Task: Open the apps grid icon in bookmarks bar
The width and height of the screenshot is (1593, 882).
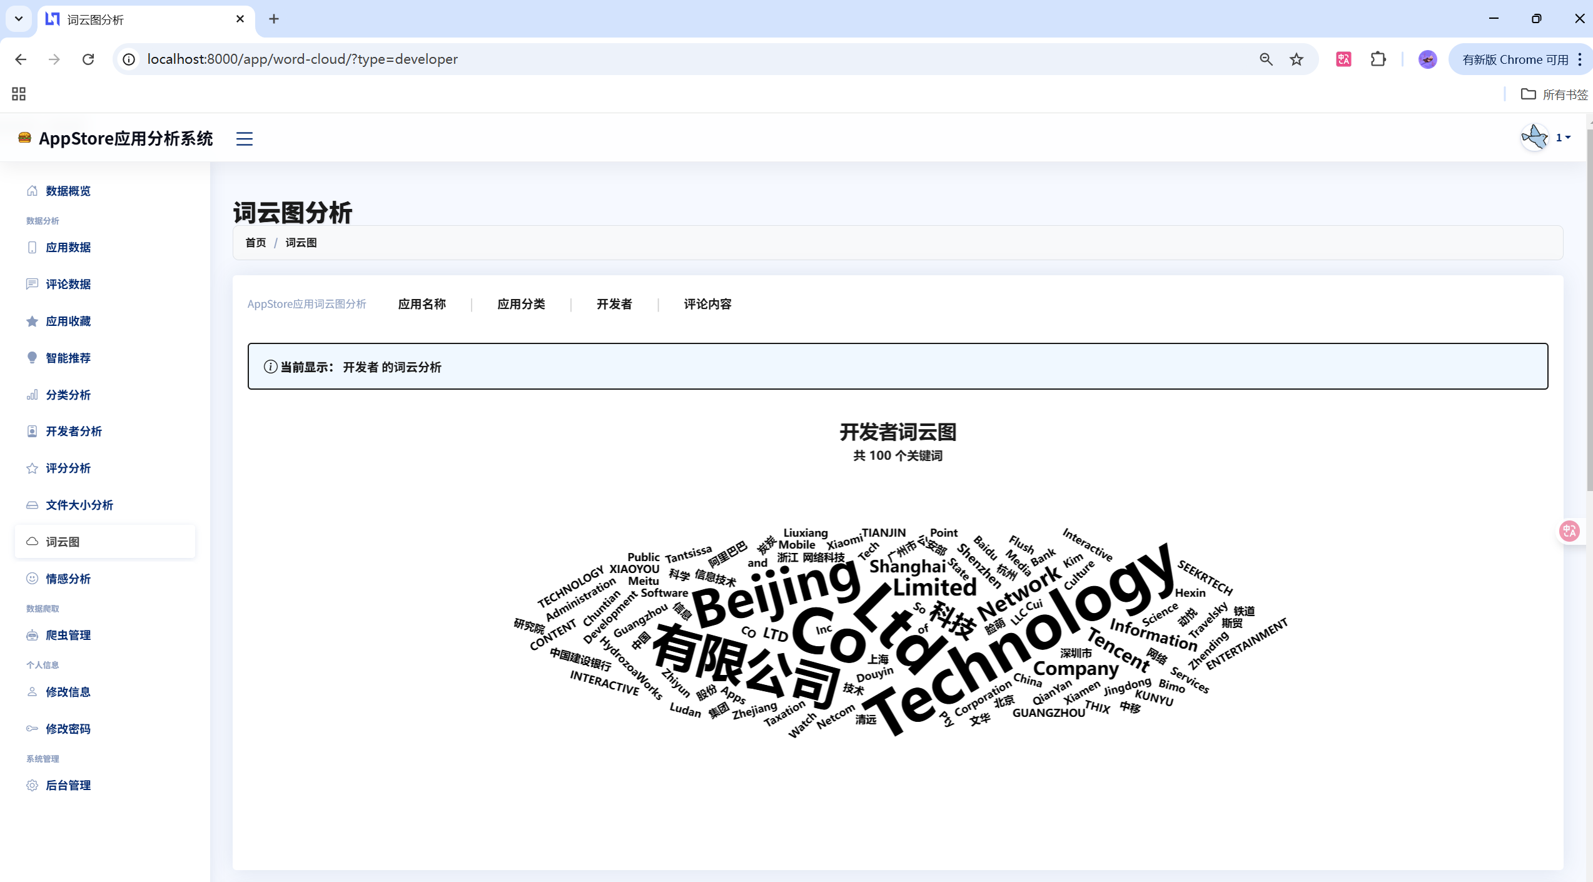Action: coord(19,94)
